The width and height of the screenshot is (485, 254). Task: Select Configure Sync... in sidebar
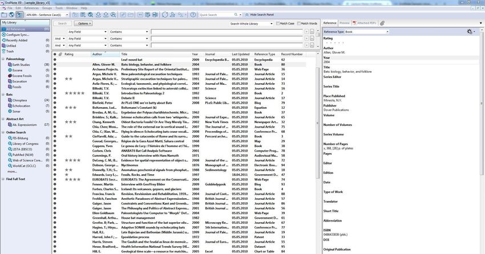18,35
